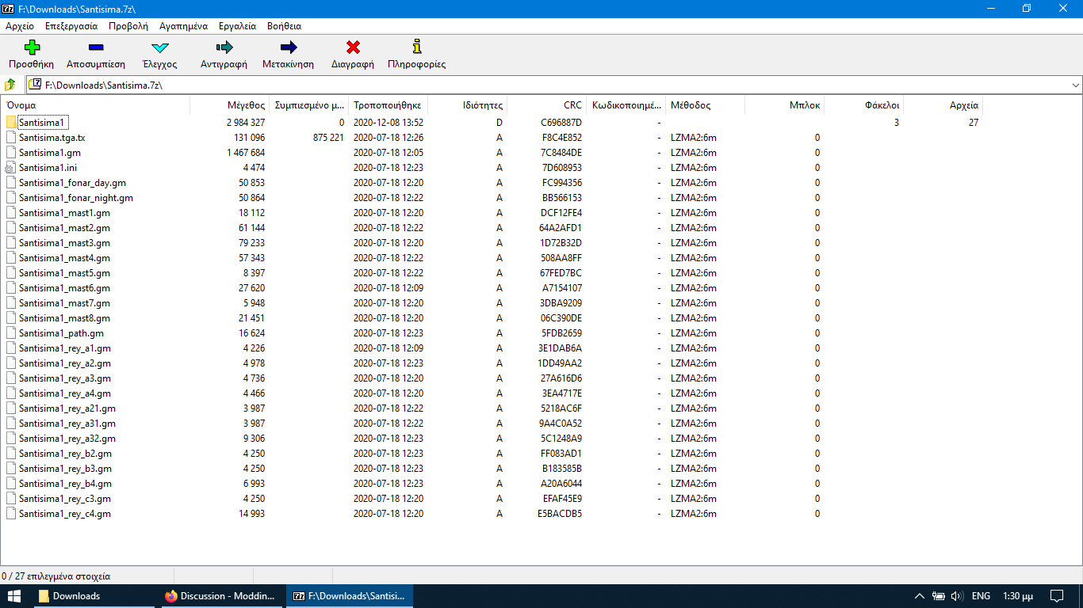Switch to Downloads folder in taskbar
The width and height of the screenshot is (1083, 608).
point(95,596)
